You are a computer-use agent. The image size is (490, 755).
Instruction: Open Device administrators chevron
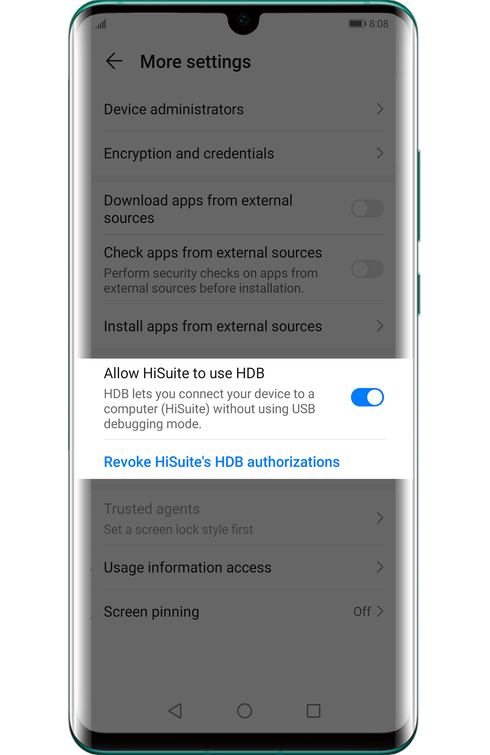coord(380,109)
